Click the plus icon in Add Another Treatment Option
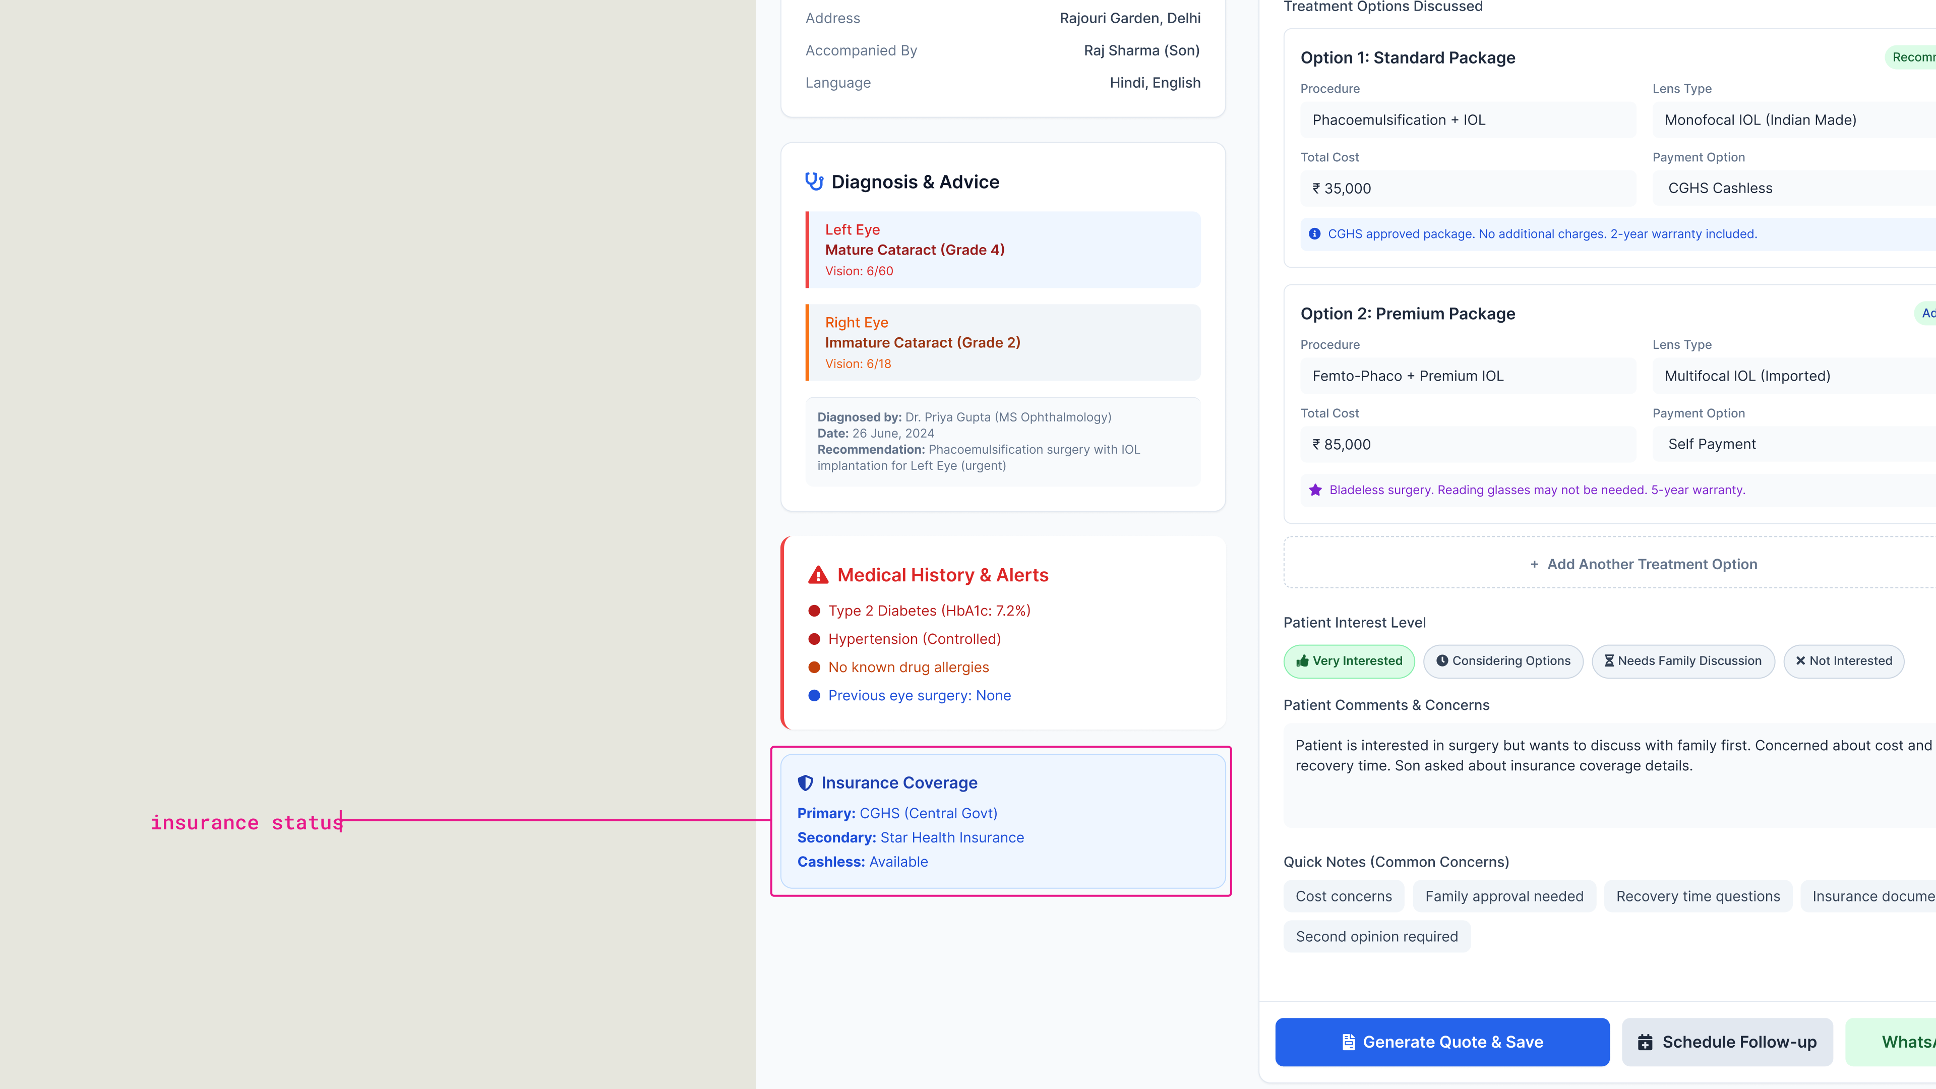The height and width of the screenshot is (1089, 1936). tap(1535, 565)
